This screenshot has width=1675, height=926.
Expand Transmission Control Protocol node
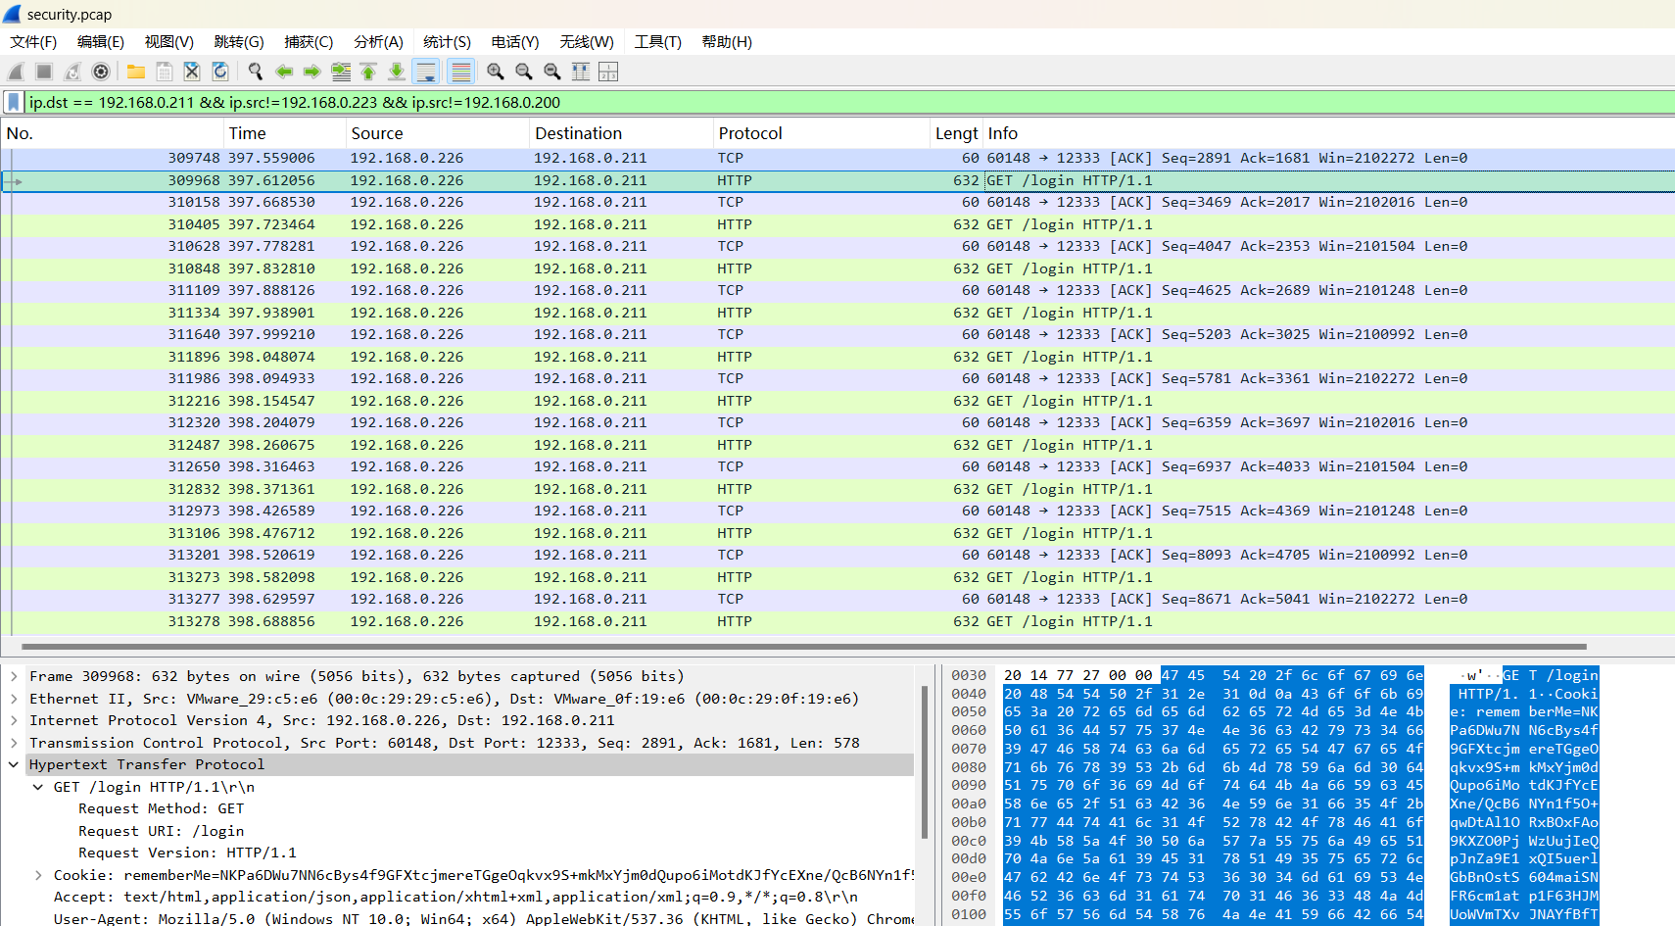[14, 743]
